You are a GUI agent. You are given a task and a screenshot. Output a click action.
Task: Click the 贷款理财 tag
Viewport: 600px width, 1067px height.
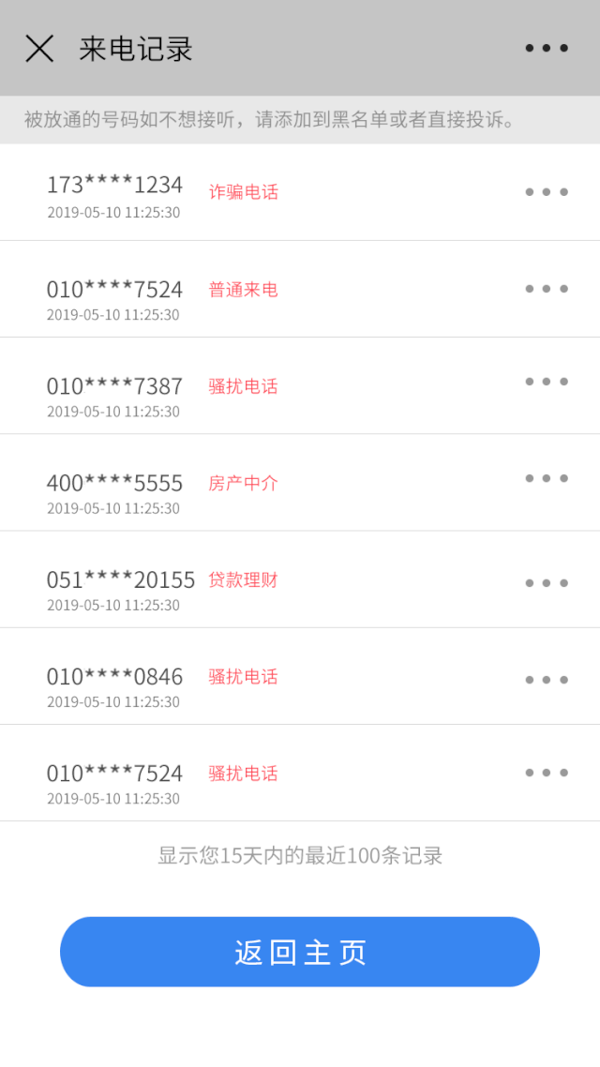coord(244,579)
